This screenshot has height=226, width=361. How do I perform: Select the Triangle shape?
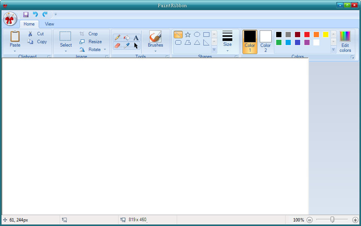197,42
